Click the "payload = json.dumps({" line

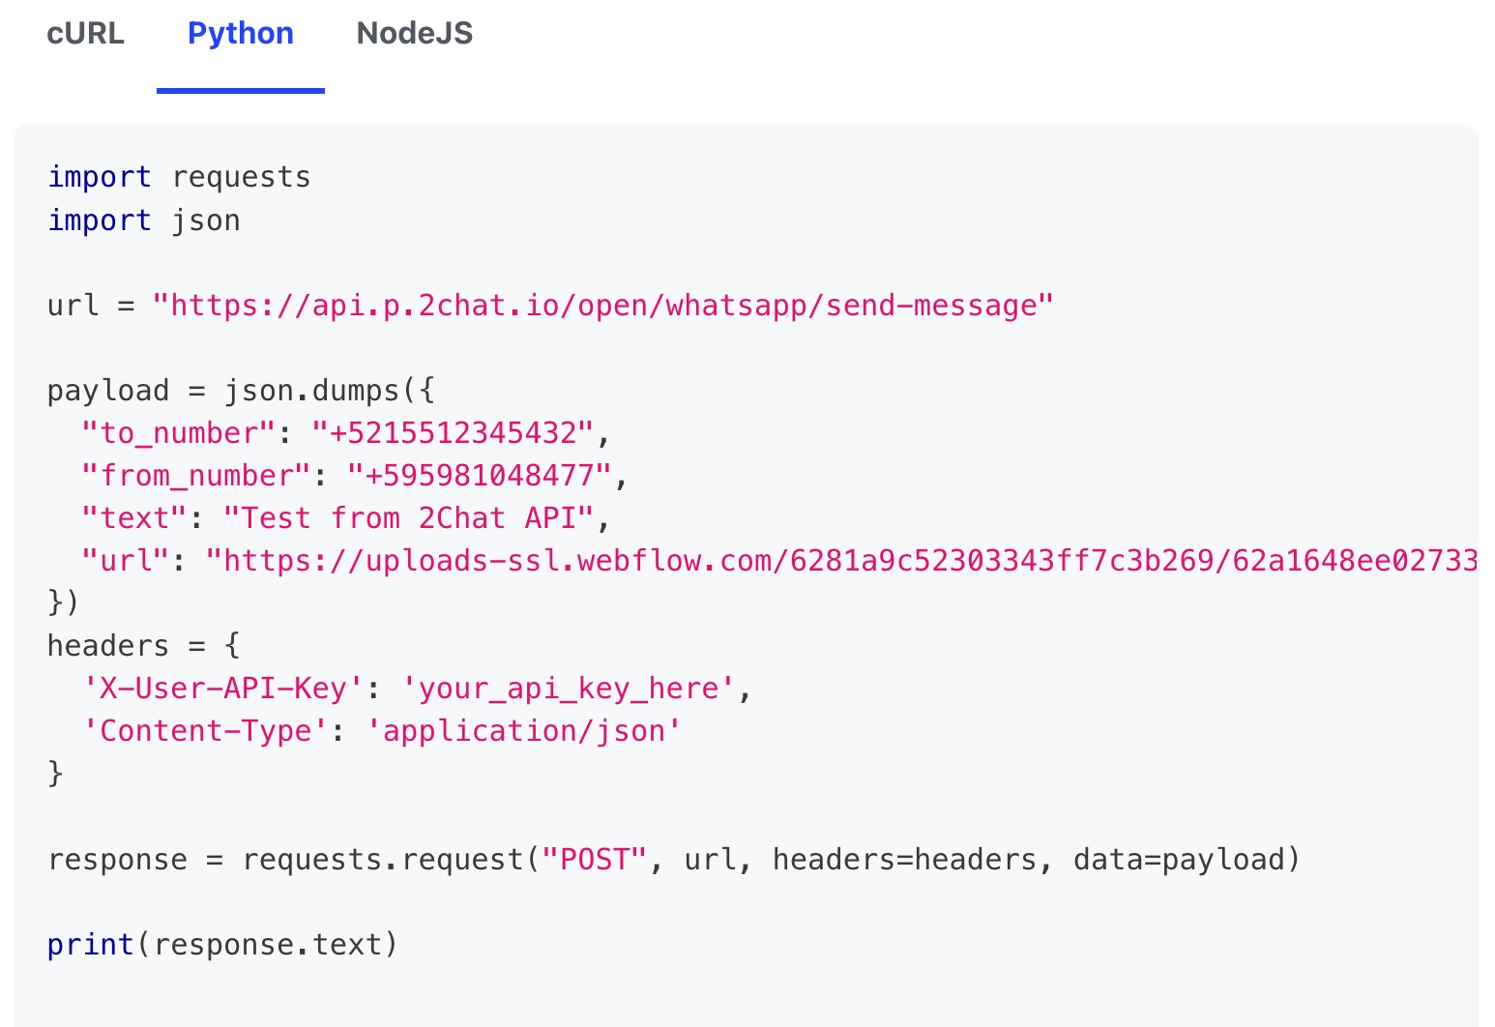(x=241, y=391)
